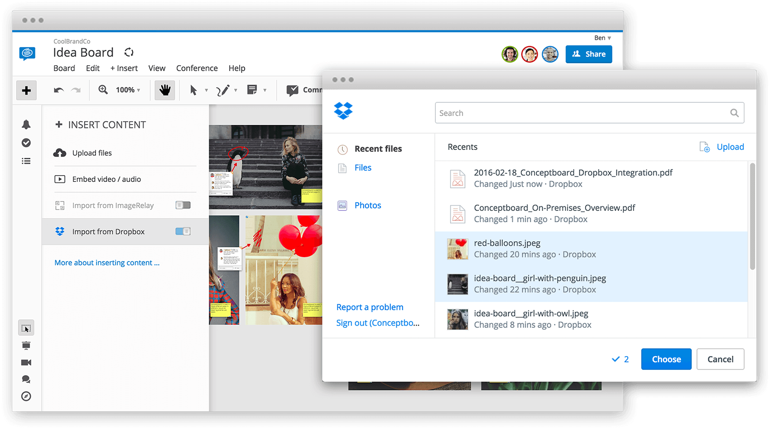Click the red balloons image on board

click(284, 270)
